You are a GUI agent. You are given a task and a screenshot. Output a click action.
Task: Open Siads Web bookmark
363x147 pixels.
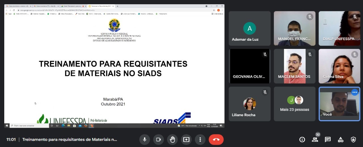coord(80,14)
